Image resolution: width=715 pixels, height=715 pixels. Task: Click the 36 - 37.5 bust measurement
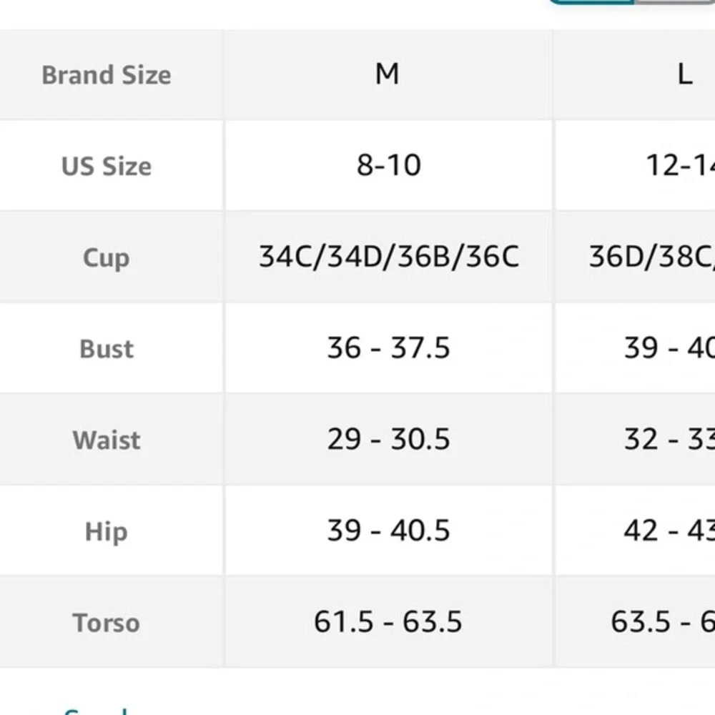388,349
